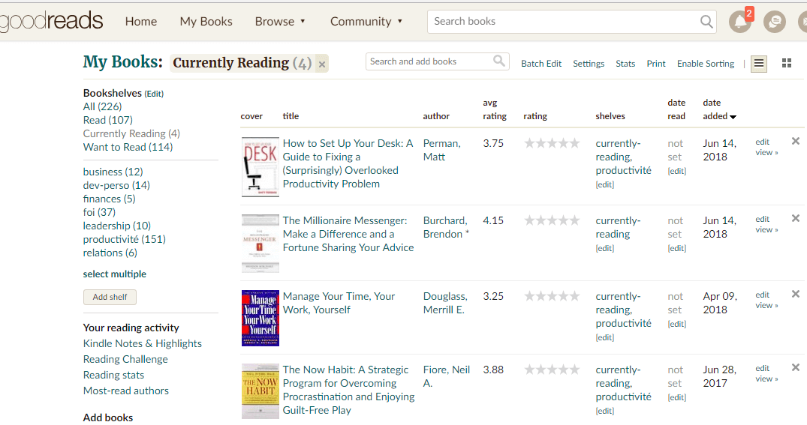Switch to the cover grid view icon
The width and height of the screenshot is (807, 425).
click(787, 63)
